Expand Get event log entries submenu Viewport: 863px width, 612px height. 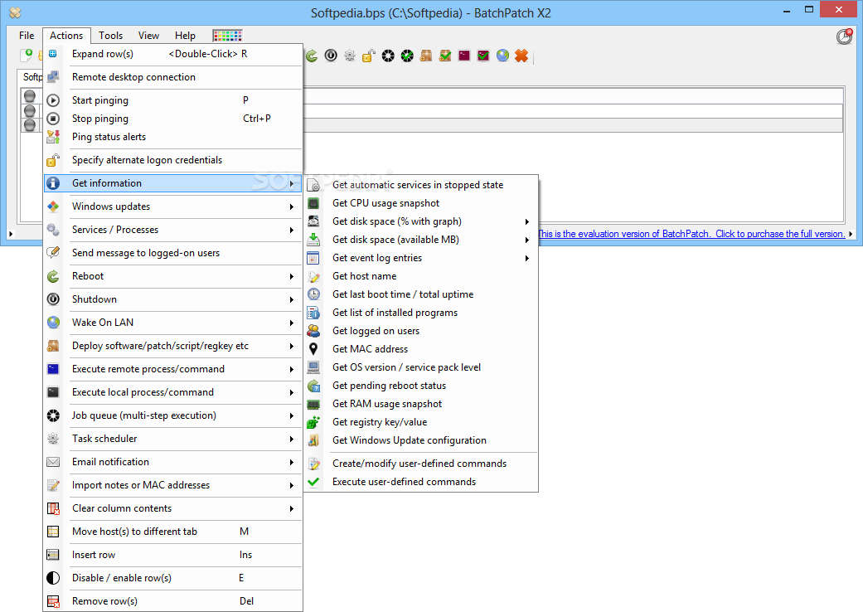coord(421,258)
